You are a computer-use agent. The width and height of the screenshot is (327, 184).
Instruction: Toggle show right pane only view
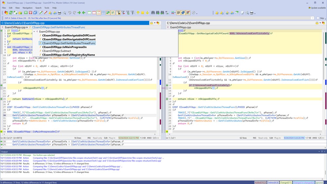[94, 13]
